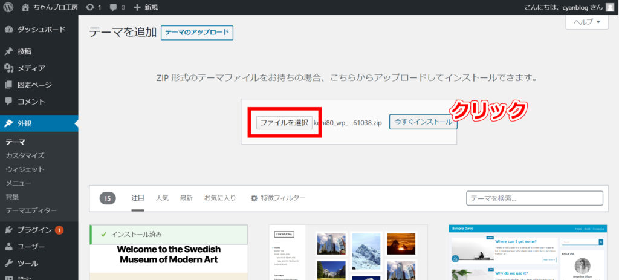Click the user avatar in top right
The image size is (619, 280).
click(610, 7)
